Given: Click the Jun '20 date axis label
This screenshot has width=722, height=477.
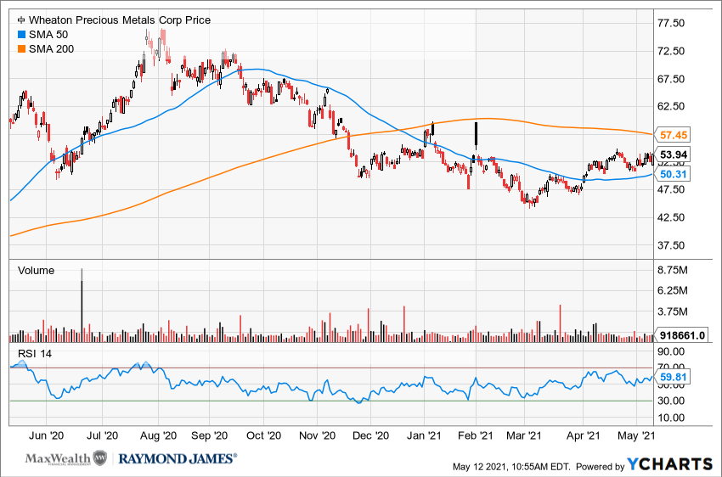Looking at the screenshot, I should (x=46, y=435).
